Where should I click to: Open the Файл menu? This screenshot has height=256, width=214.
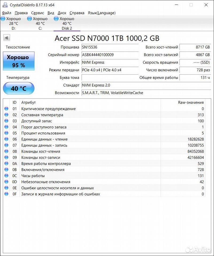coord(6,13)
